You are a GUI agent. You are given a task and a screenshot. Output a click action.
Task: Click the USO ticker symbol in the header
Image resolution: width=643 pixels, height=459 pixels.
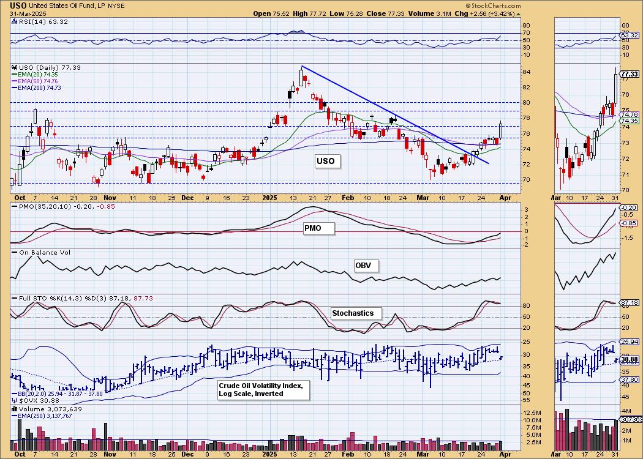(x=18, y=6)
